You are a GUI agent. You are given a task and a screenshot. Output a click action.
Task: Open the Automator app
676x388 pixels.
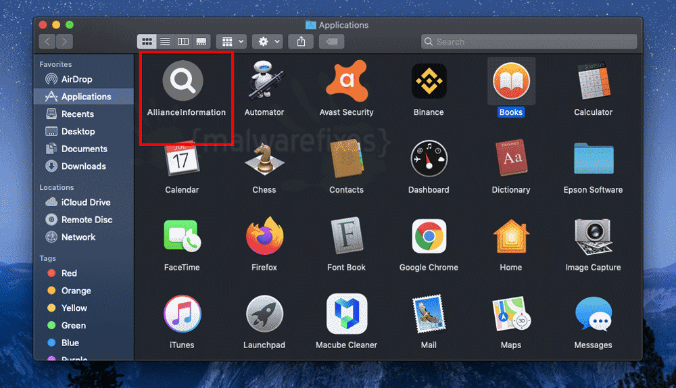[264, 81]
